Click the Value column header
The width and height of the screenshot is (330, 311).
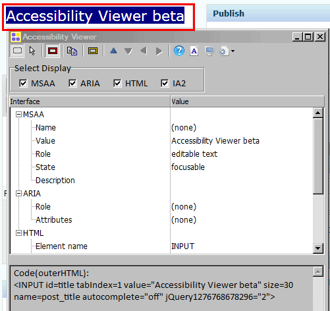pyautogui.click(x=247, y=101)
